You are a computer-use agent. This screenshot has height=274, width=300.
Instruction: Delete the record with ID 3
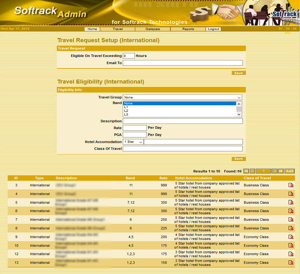[x=291, y=185]
